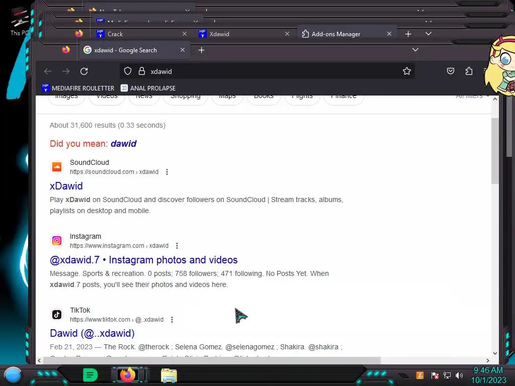Open This PC desktop icon

point(20,22)
